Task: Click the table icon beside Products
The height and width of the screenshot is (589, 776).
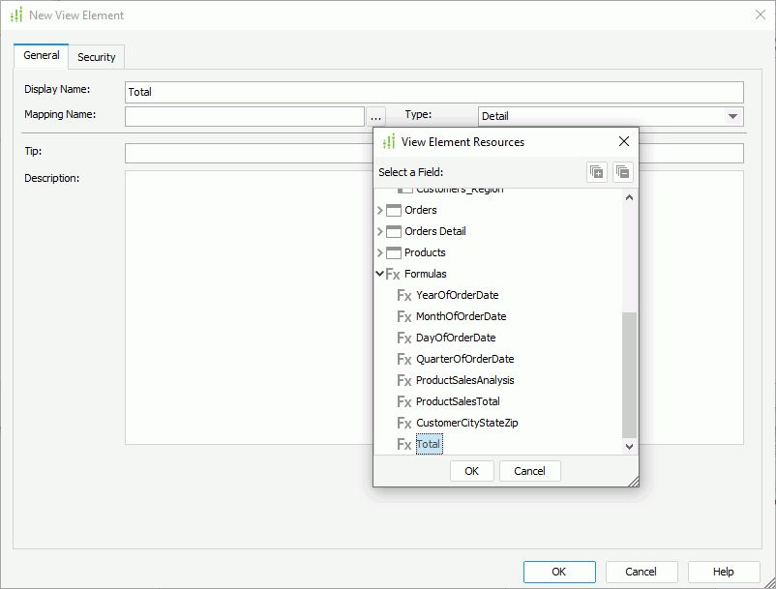Action: pyautogui.click(x=393, y=251)
